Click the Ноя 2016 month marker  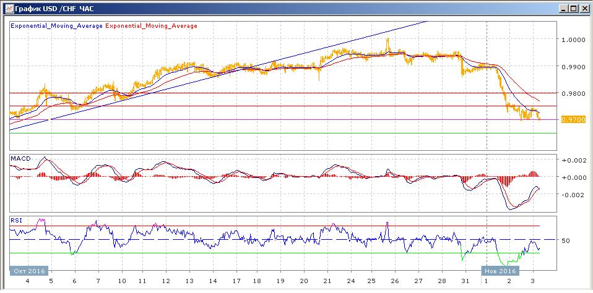(x=500, y=271)
